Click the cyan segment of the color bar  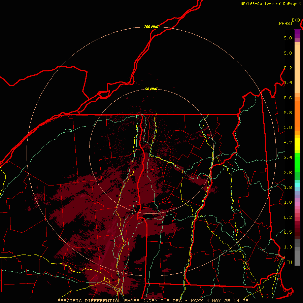click(x=297, y=185)
